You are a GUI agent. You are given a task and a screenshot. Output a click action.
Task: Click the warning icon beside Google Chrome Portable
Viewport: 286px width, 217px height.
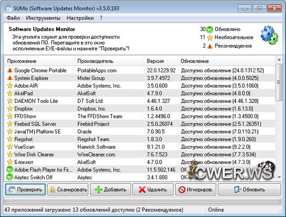10,70
